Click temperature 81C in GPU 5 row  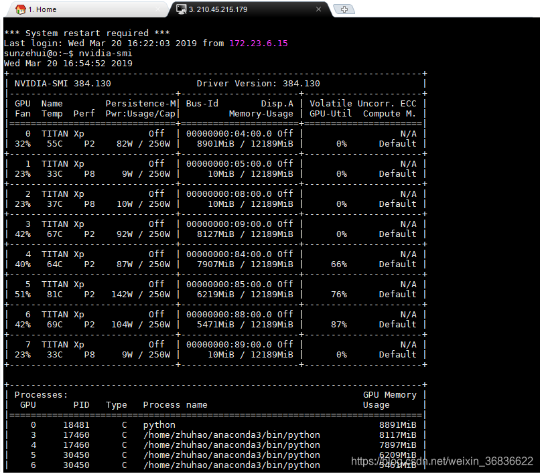coord(55,295)
